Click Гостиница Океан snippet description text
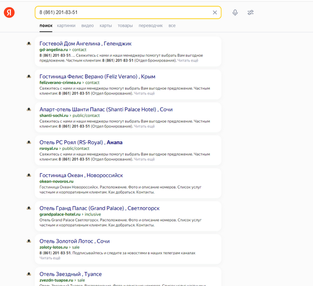 tap(120, 190)
